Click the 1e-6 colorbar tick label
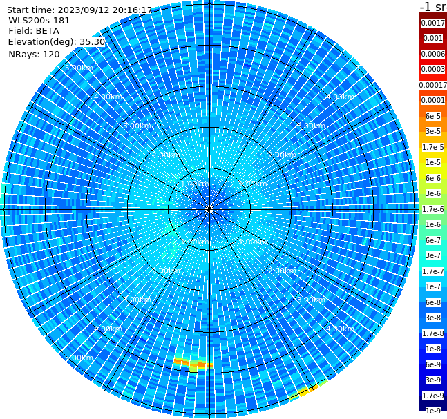 click(433, 224)
